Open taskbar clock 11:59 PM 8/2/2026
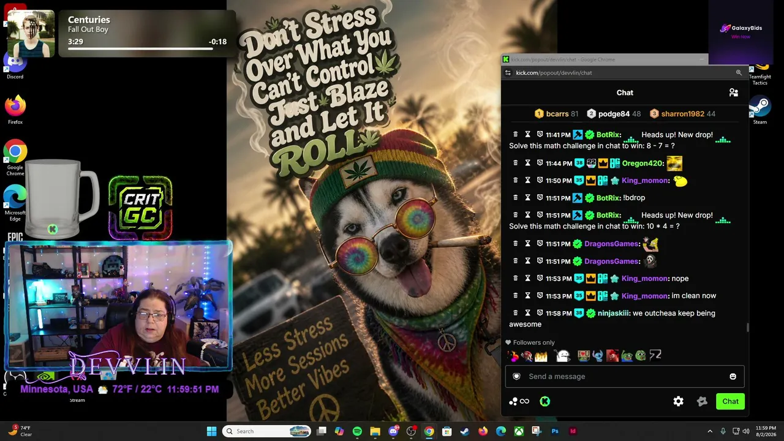Image resolution: width=784 pixels, height=441 pixels. click(x=766, y=431)
